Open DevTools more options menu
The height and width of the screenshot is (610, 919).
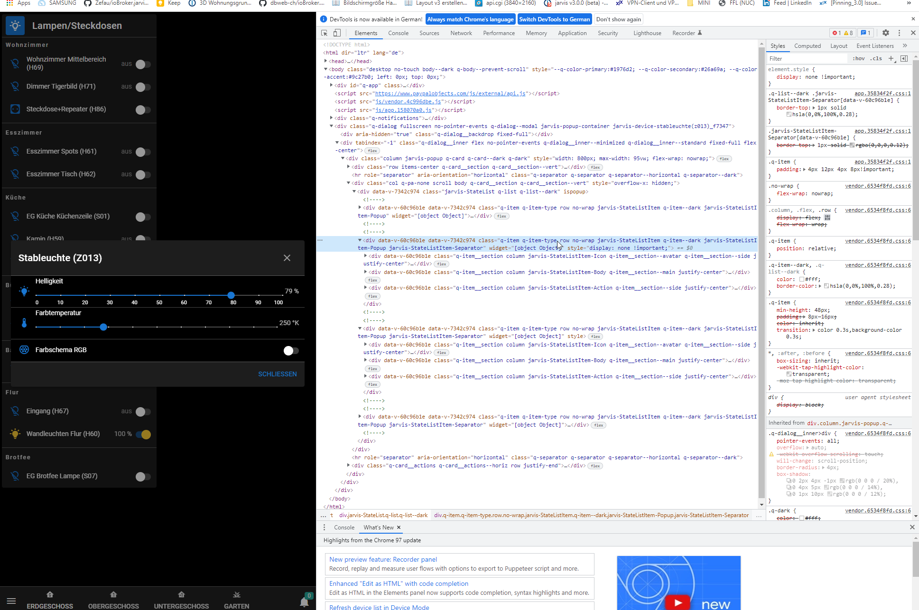pos(899,33)
